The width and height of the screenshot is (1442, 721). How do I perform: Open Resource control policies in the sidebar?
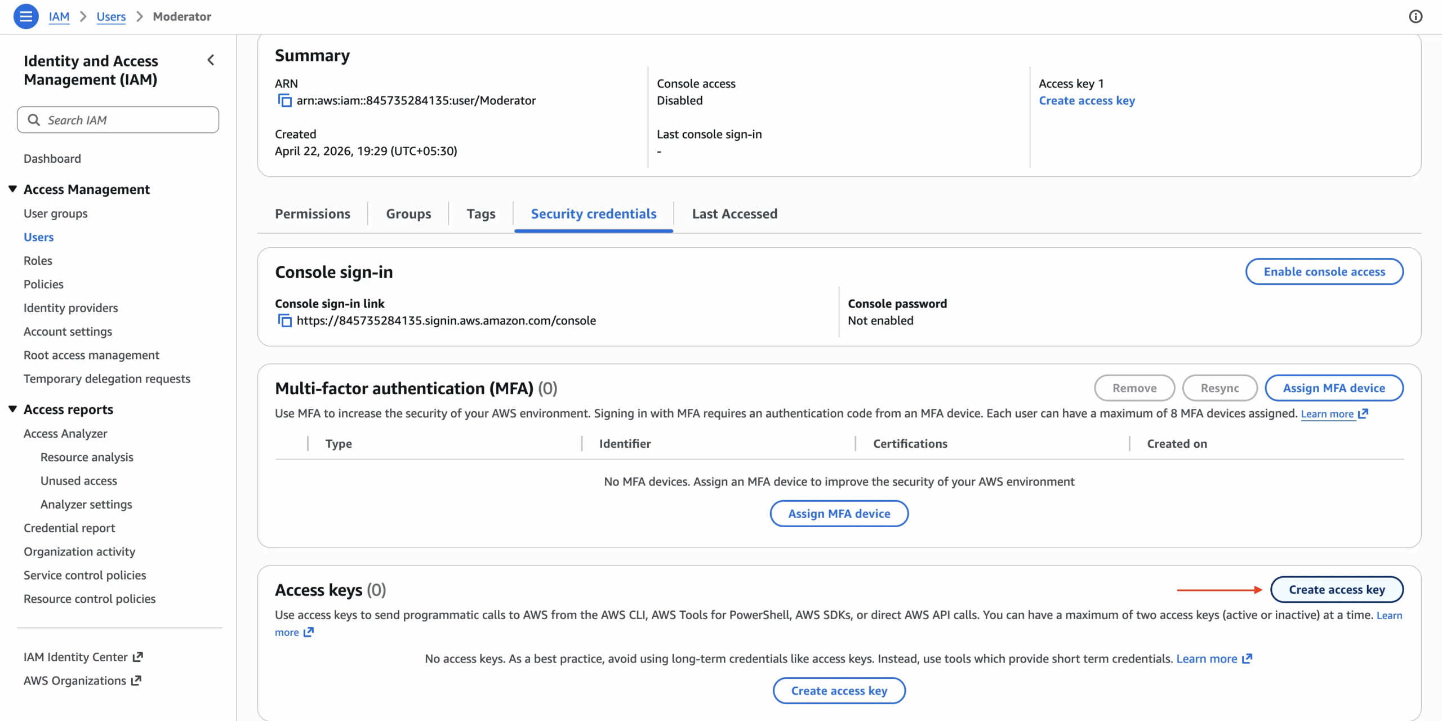pyautogui.click(x=90, y=599)
